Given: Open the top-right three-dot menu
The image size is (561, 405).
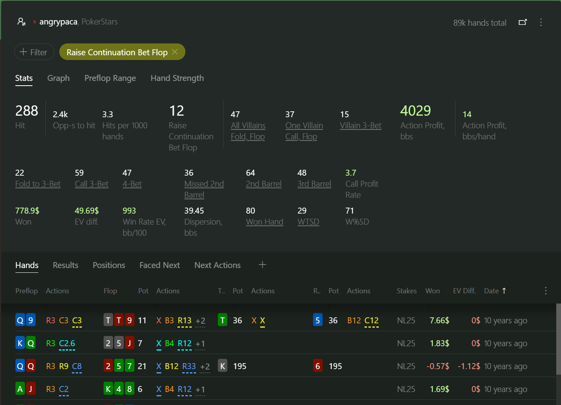Looking at the screenshot, I should point(541,22).
